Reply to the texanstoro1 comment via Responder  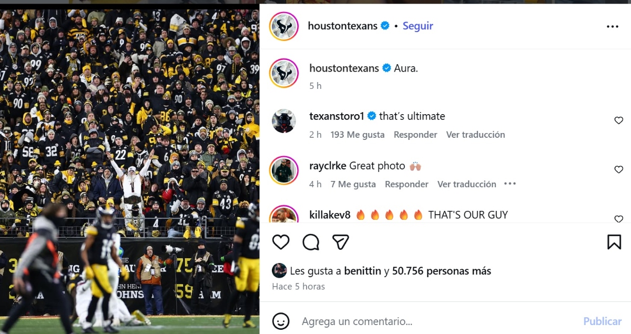[x=415, y=135]
